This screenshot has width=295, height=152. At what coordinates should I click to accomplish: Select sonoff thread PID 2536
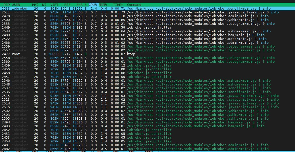click(x=148, y=92)
